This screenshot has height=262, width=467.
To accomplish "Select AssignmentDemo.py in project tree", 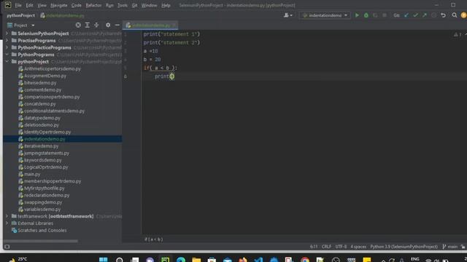I will [45, 76].
